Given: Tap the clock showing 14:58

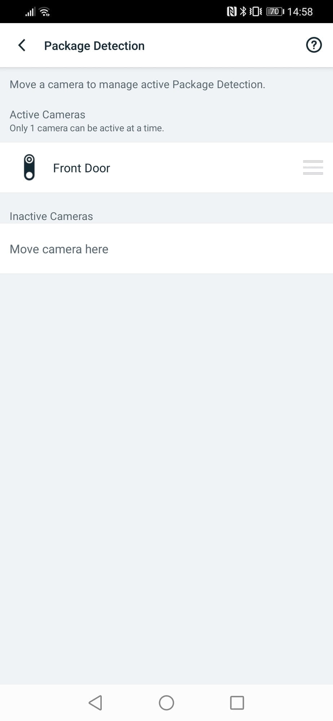Looking at the screenshot, I should [300, 12].
